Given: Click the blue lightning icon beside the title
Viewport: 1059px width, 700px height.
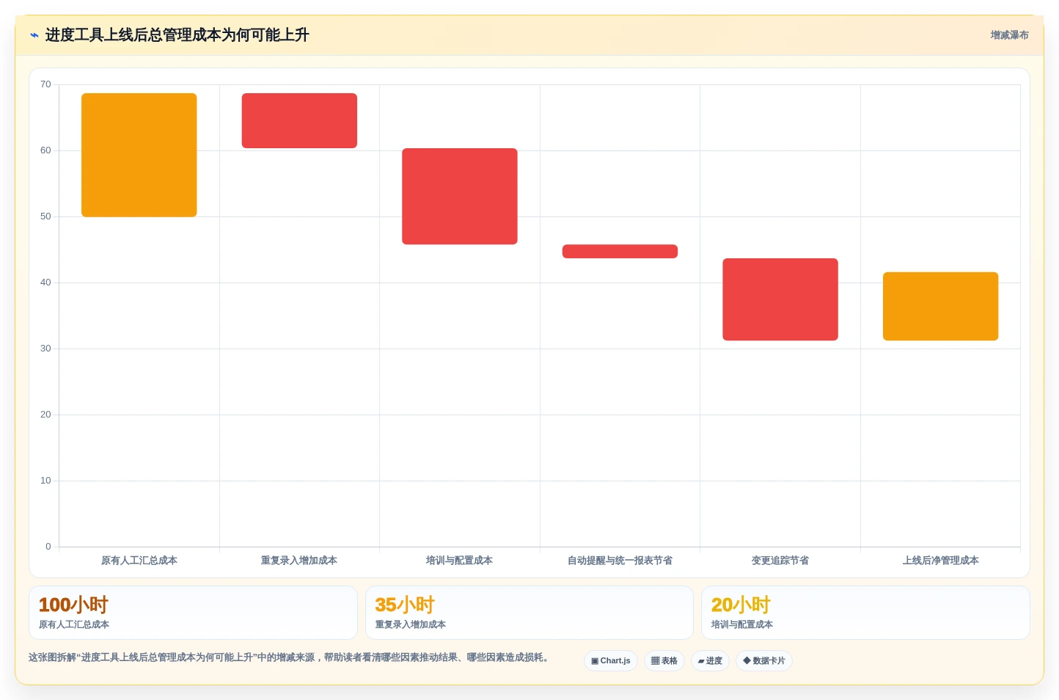Looking at the screenshot, I should click(x=34, y=35).
